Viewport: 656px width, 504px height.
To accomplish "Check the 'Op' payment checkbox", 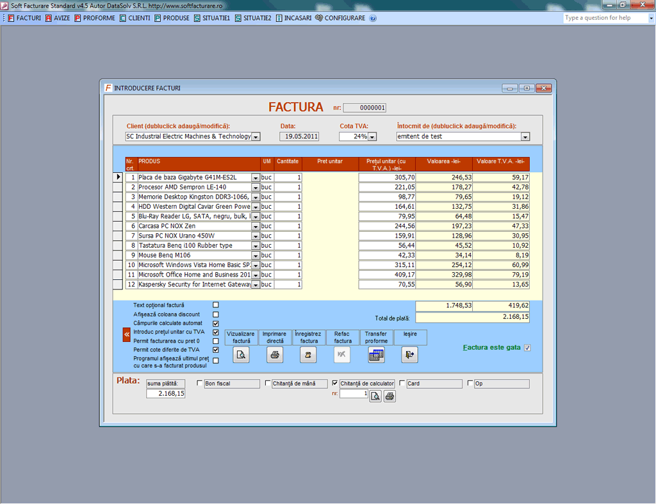I will pos(470,383).
